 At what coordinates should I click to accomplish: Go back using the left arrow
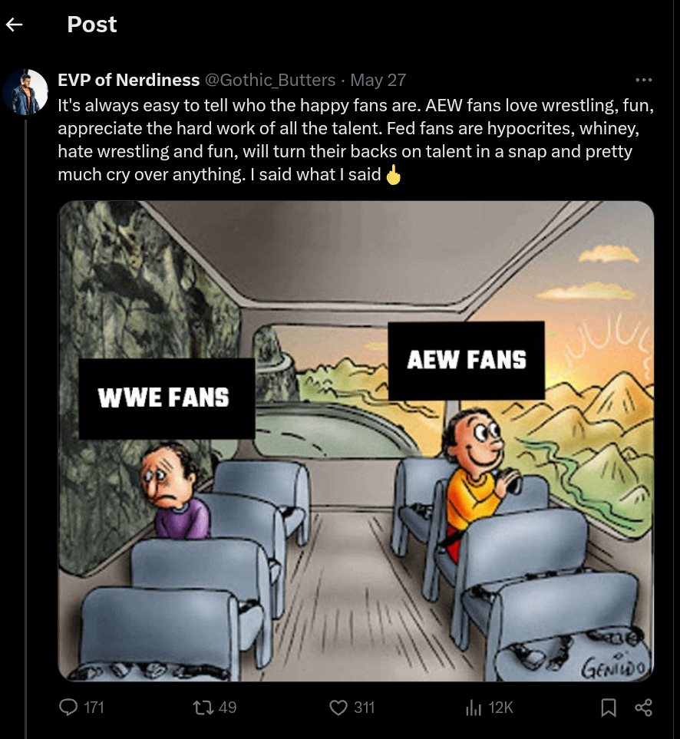14,25
